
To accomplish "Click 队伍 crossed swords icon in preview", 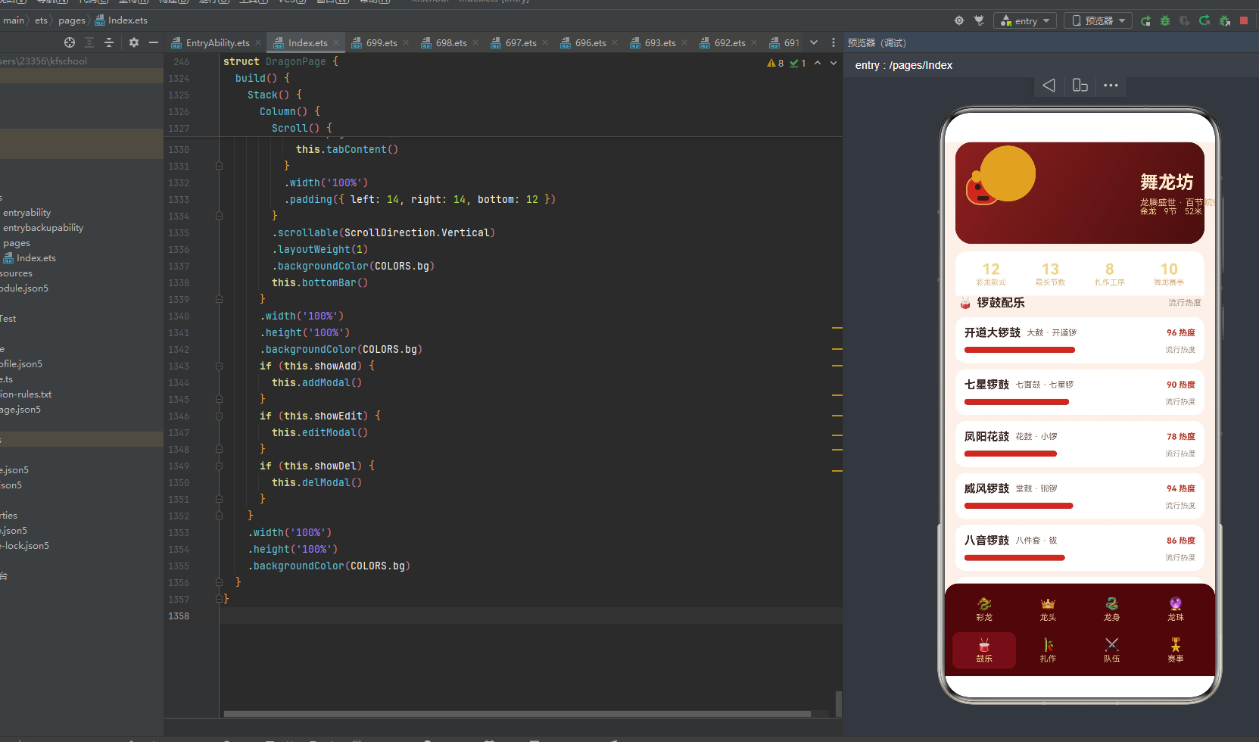I will (1111, 645).
